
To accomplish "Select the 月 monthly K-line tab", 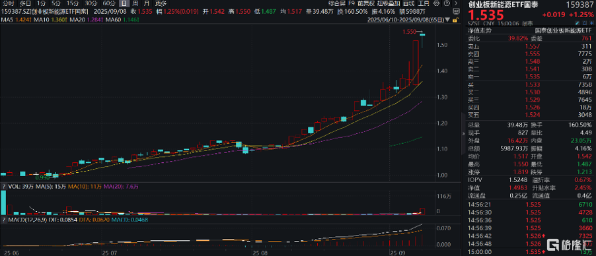I will (x=146, y=3).
